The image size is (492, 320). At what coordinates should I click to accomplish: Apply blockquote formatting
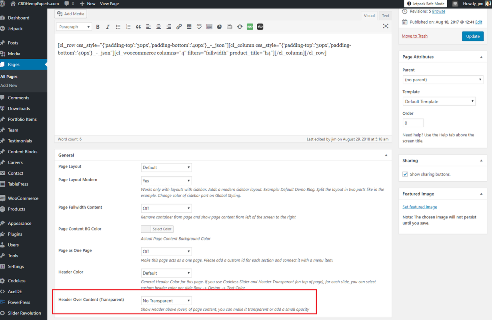138,27
